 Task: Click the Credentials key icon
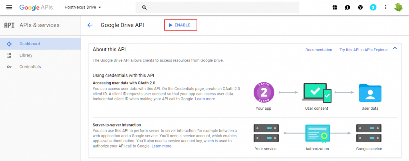coord(9,67)
